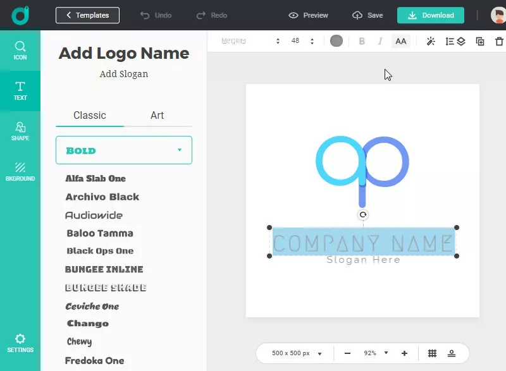Toggle uppercase with the AA button
Image resolution: width=506 pixels, height=371 pixels.
[x=401, y=41]
